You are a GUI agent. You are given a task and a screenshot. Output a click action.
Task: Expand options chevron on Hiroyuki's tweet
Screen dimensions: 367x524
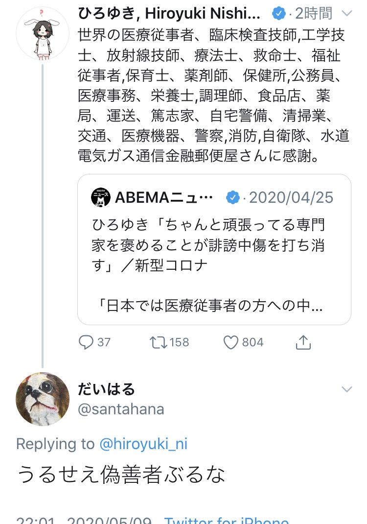click(346, 14)
